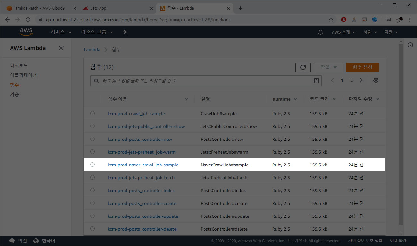417x246 pixels.
Task: Select radio for kcm-prod-posts_controller-create
Action: click(x=92, y=203)
